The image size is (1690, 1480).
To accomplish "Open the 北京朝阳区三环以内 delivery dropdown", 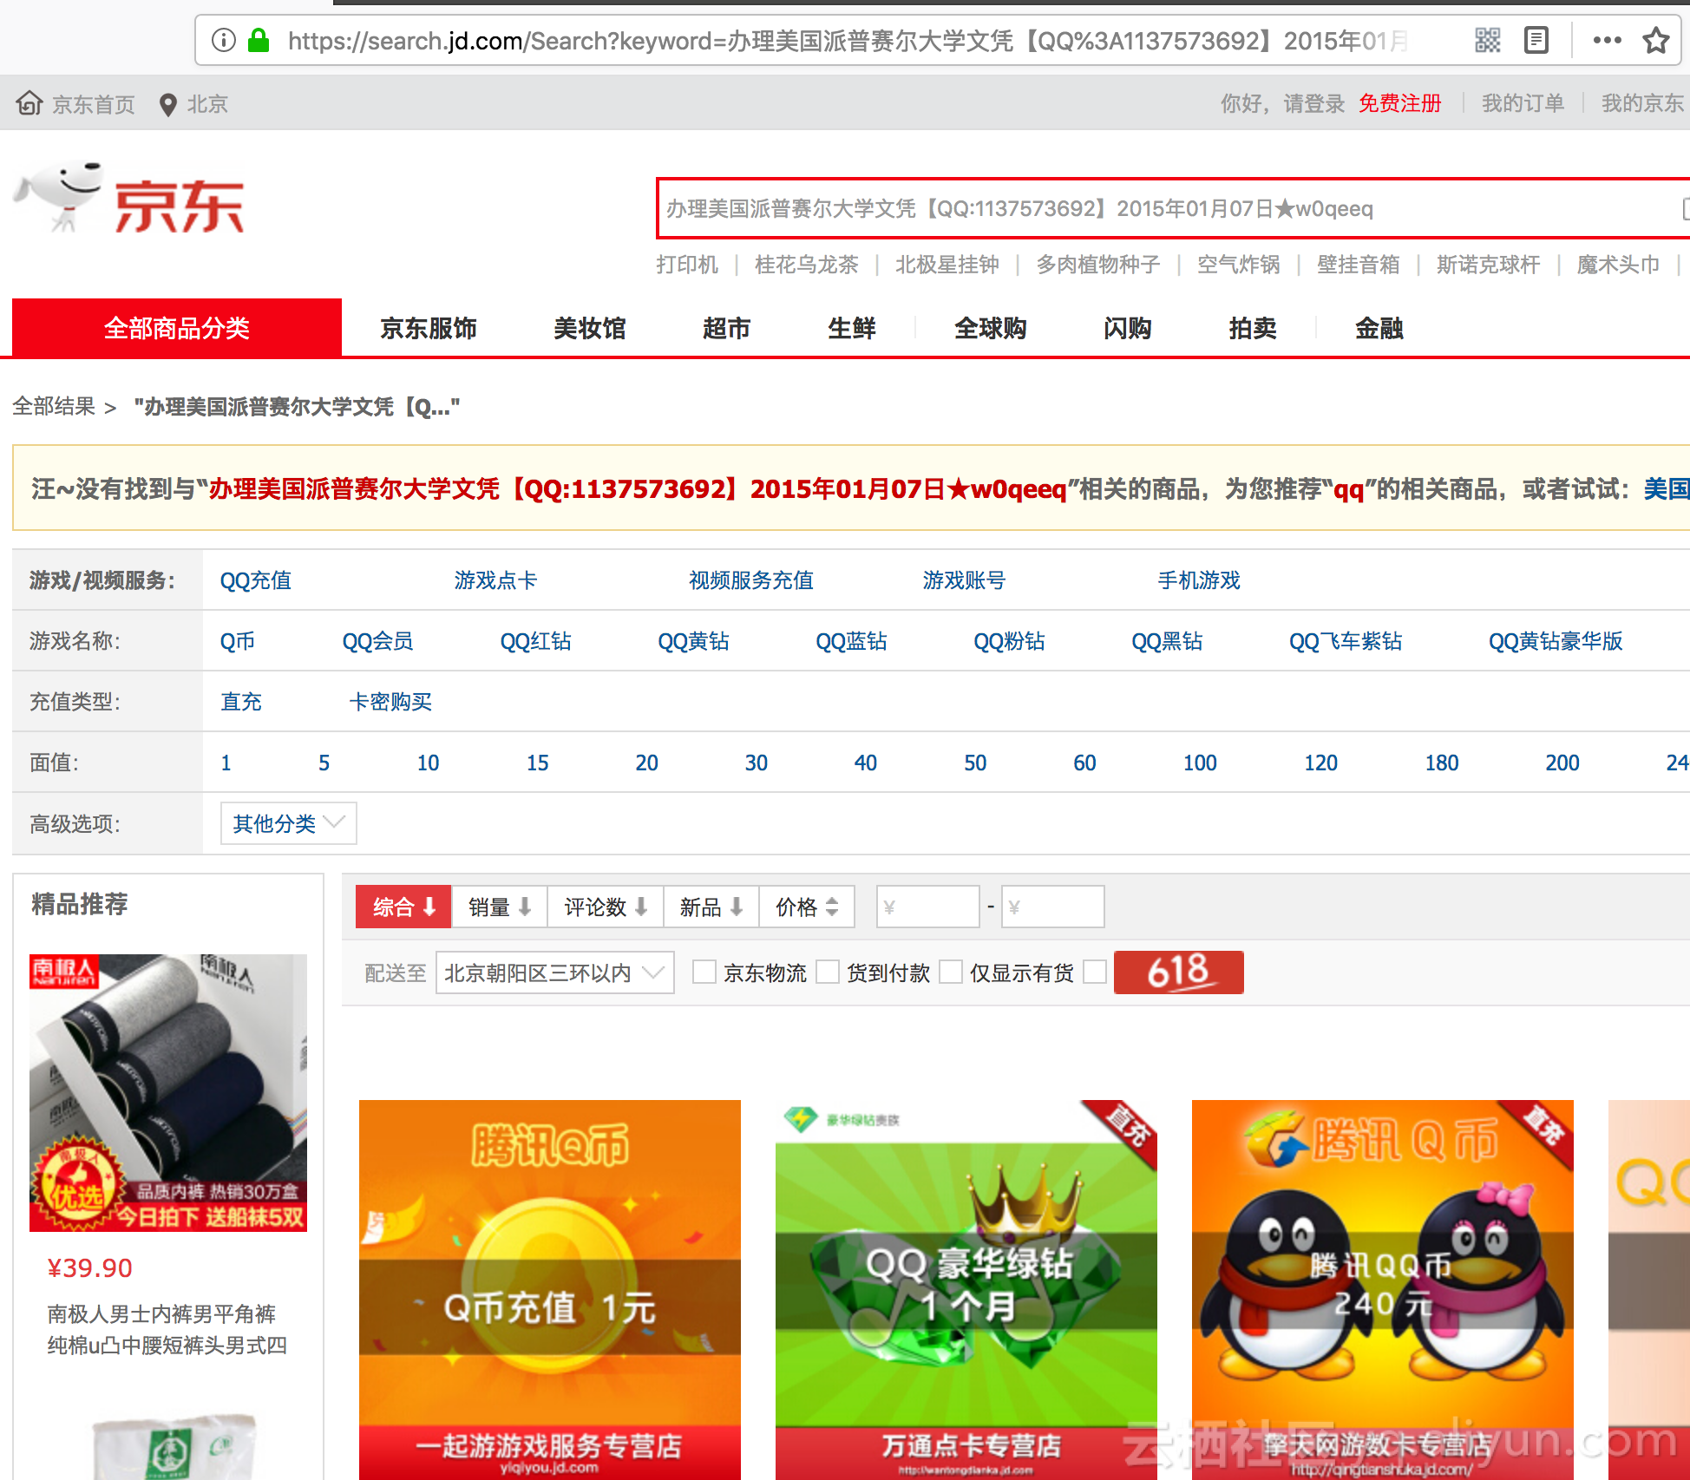I will tap(555, 972).
